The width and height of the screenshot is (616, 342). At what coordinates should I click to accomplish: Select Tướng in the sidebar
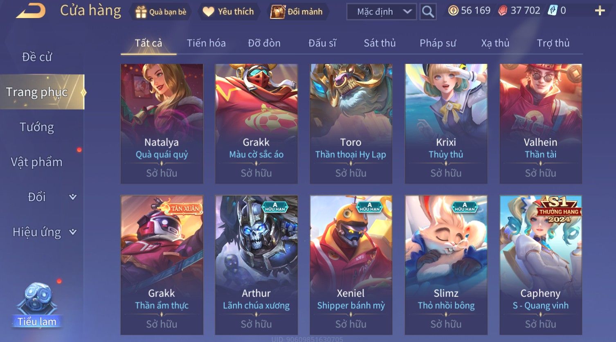point(37,127)
